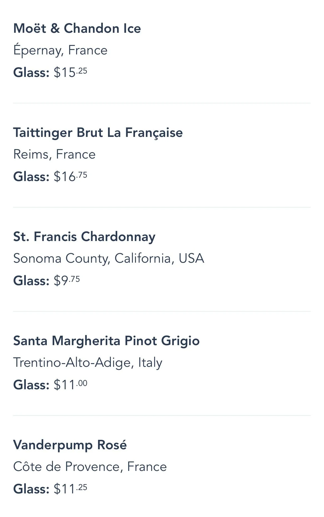Screen dimensions: 324x517
Task: Open the Moët & Chandon Ice item
Action: point(77,29)
